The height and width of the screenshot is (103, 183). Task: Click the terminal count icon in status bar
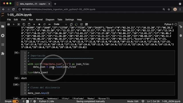tap(27, 102)
